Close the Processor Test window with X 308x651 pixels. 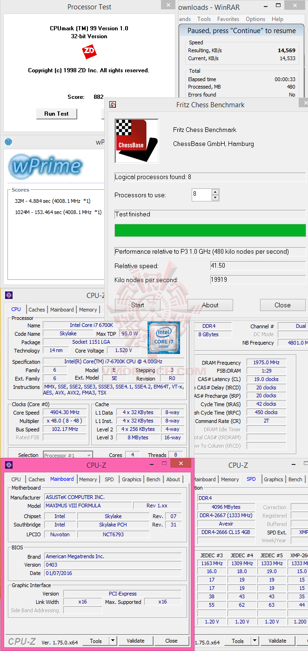coord(168,5)
